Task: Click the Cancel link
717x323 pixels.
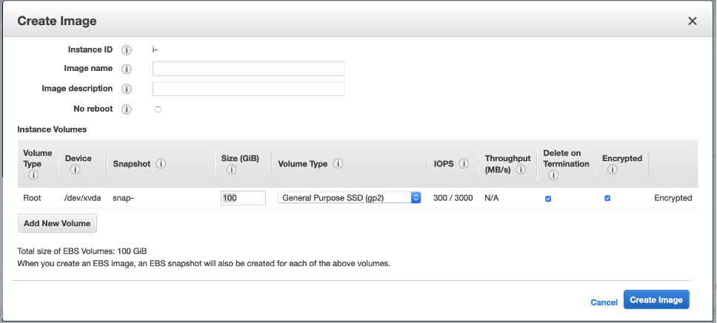Action: click(x=604, y=302)
